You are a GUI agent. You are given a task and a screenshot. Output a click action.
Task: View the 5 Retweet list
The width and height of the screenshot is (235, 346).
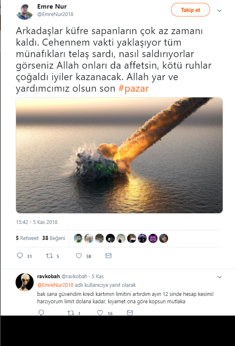click(27, 238)
